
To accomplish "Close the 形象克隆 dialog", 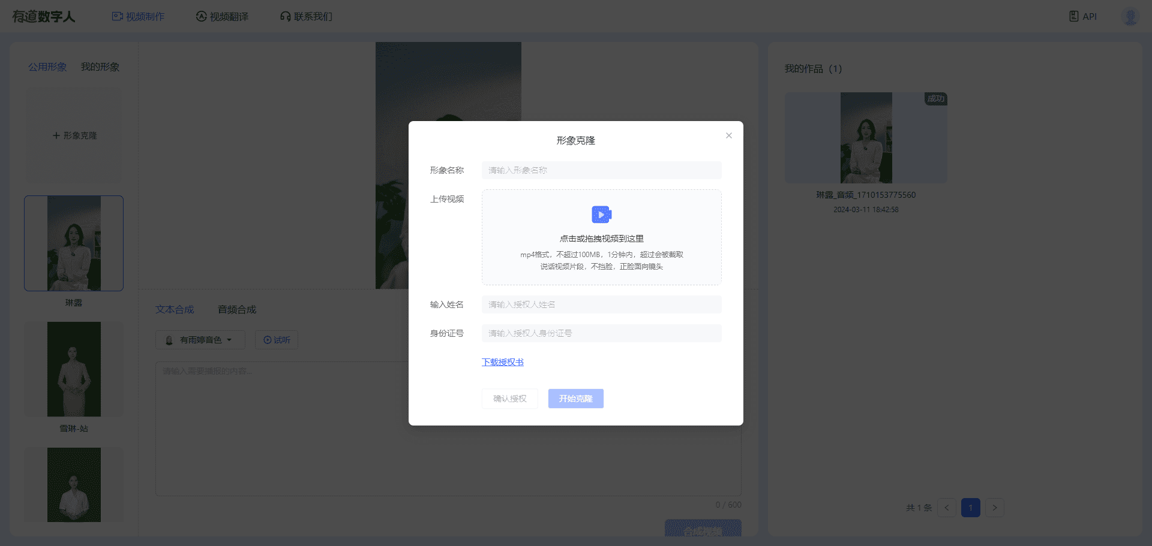I will [x=728, y=135].
